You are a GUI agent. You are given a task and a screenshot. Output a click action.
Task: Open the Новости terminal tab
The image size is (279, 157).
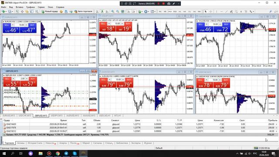coord(51,143)
